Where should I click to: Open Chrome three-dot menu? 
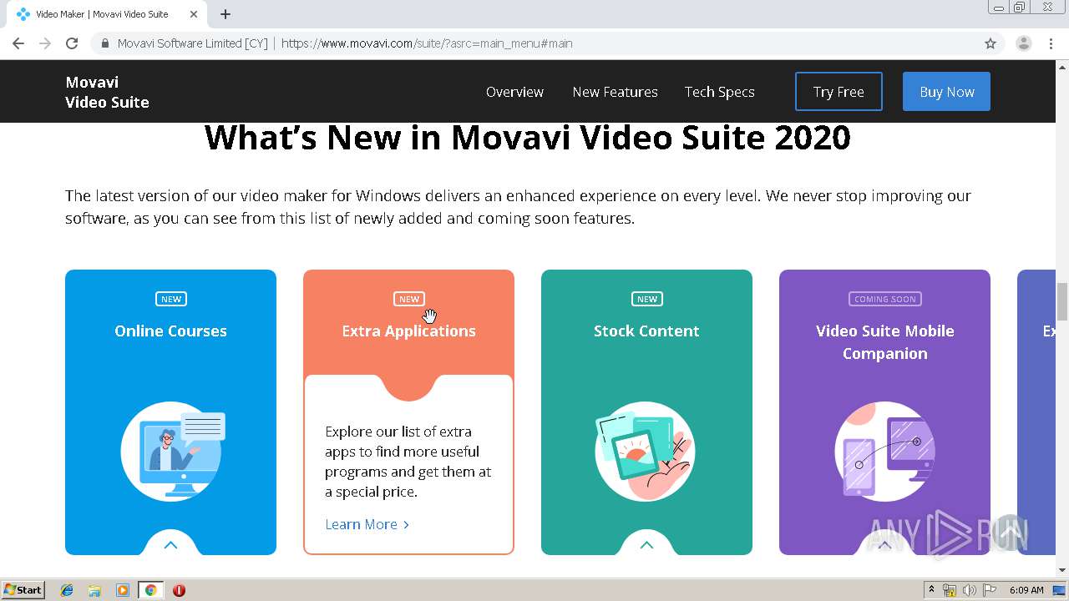pyautogui.click(x=1051, y=43)
